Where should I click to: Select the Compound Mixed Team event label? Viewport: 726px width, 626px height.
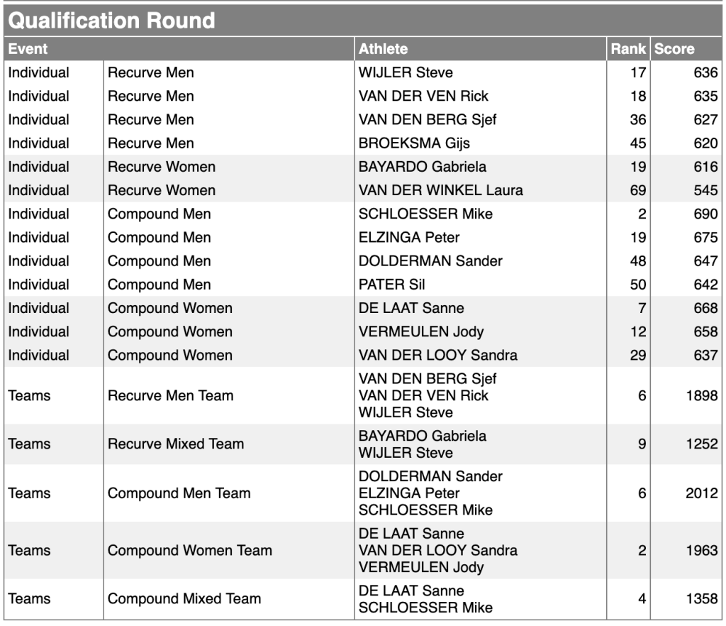pyautogui.click(x=184, y=598)
